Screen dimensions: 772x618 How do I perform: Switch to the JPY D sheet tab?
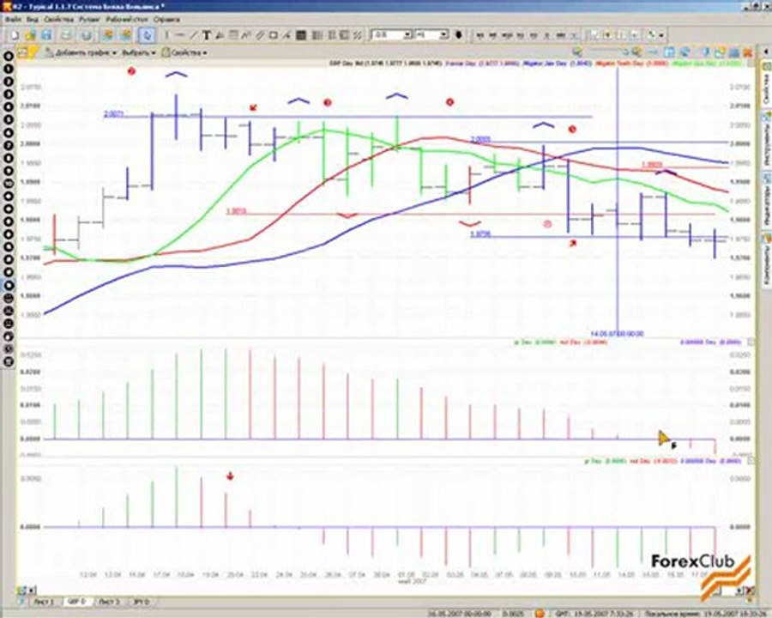pyautogui.click(x=142, y=602)
